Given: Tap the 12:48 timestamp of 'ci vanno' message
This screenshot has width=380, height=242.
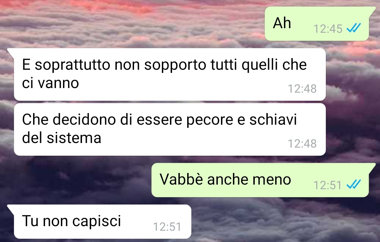Looking at the screenshot, I should (302, 89).
